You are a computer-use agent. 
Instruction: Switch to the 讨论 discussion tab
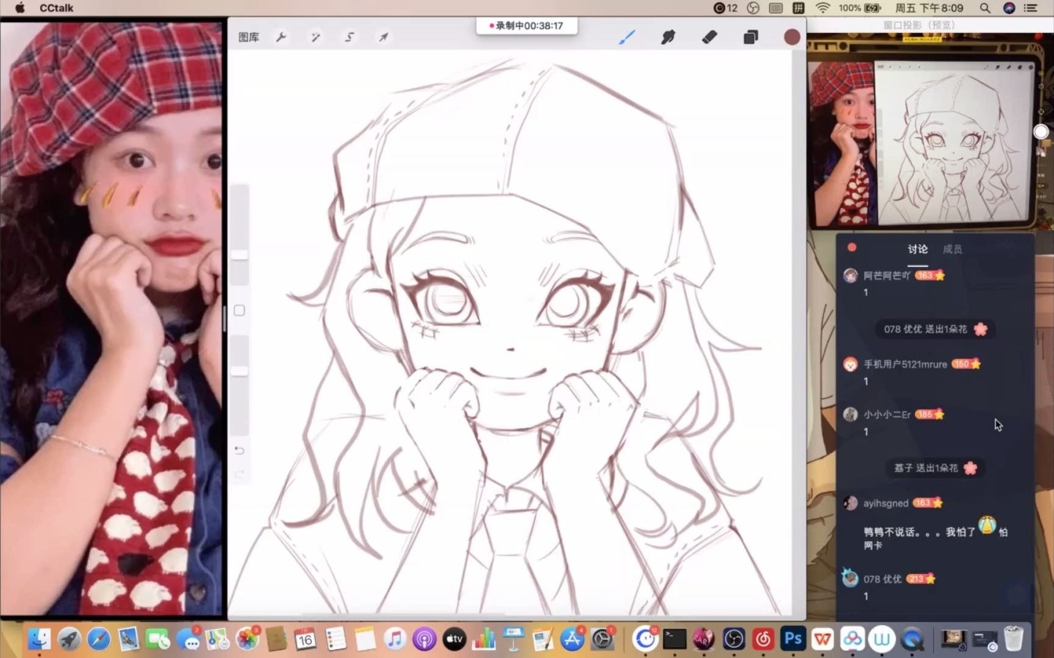917,249
